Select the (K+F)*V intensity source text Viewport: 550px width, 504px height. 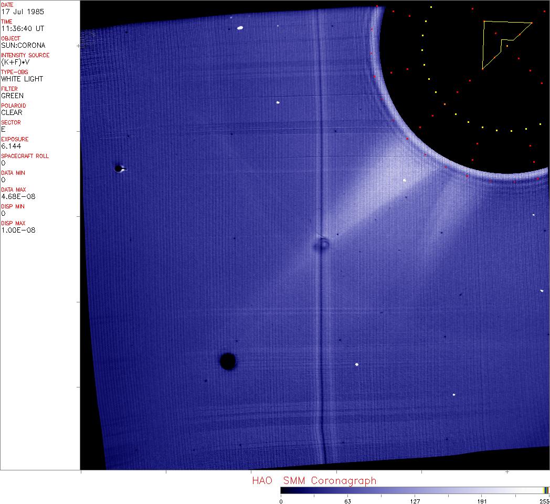click(16, 62)
